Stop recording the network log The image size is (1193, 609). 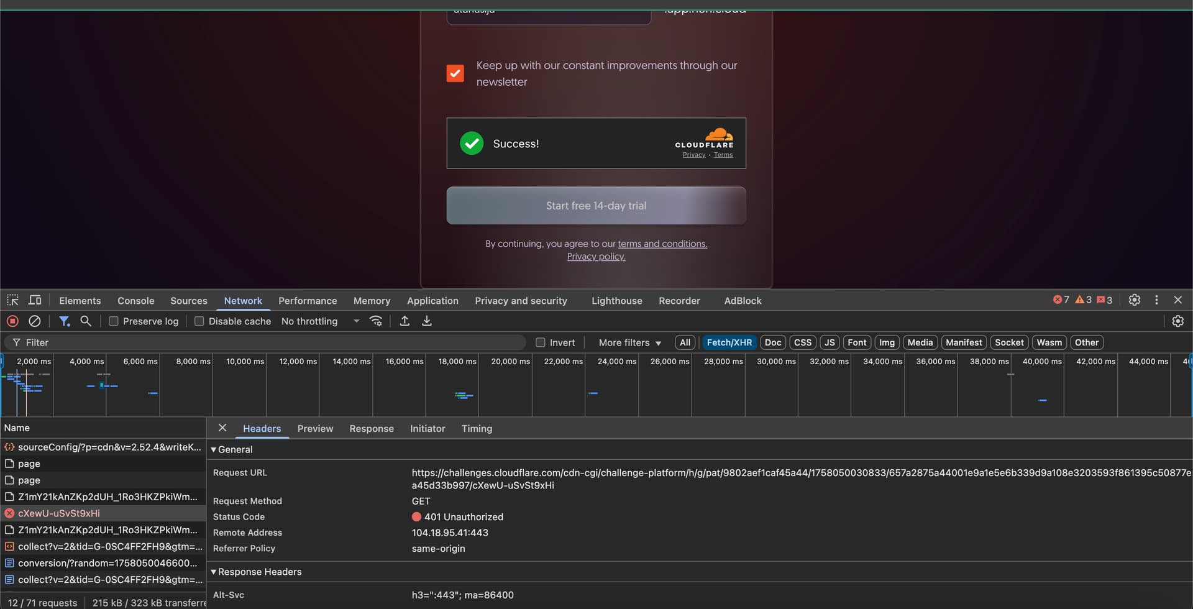click(12, 321)
